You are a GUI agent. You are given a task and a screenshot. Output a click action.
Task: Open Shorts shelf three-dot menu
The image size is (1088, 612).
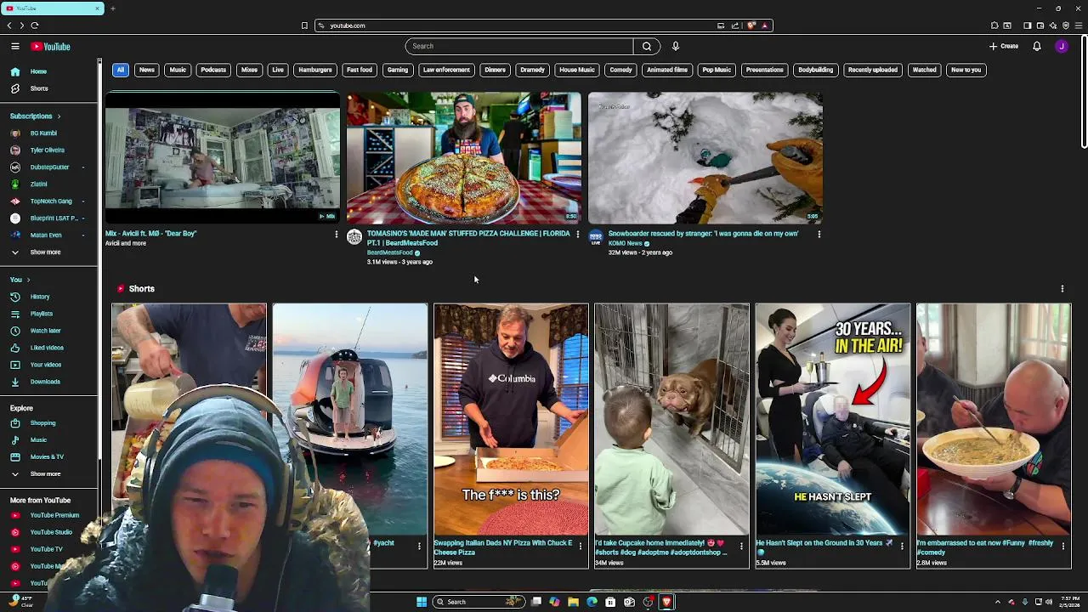[x=1062, y=289]
